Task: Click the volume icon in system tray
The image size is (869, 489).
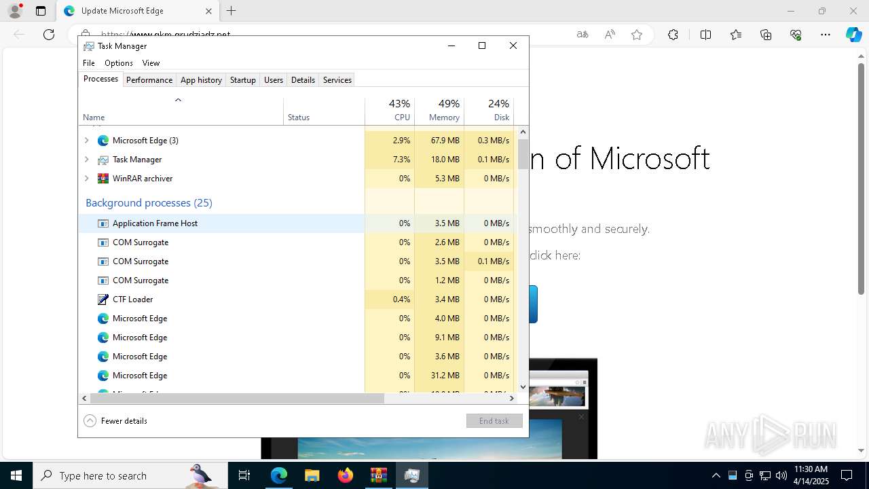Action: click(781, 475)
